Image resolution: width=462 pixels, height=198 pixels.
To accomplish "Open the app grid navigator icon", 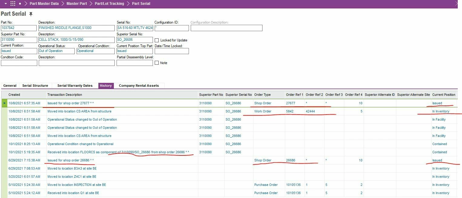I will (x=13, y=4).
